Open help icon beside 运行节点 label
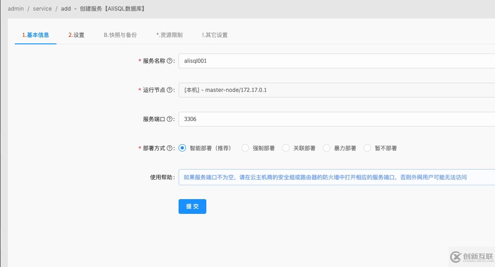The height and width of the screenshot is (267, 495). pyautogui.click(x=169, y=90)
